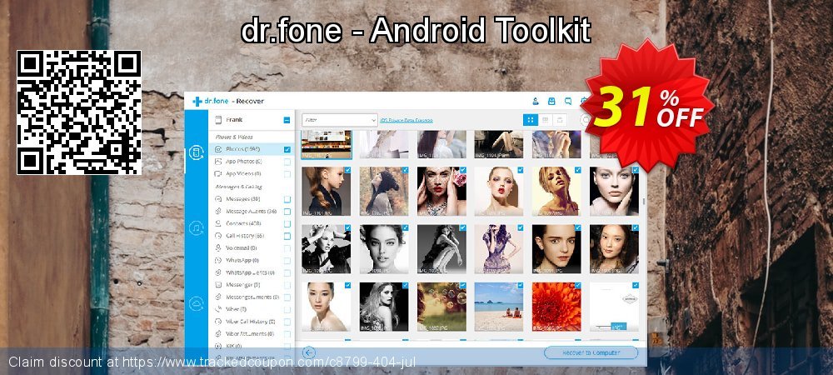Click the Photos & Videos section heading

pos(234,137)
